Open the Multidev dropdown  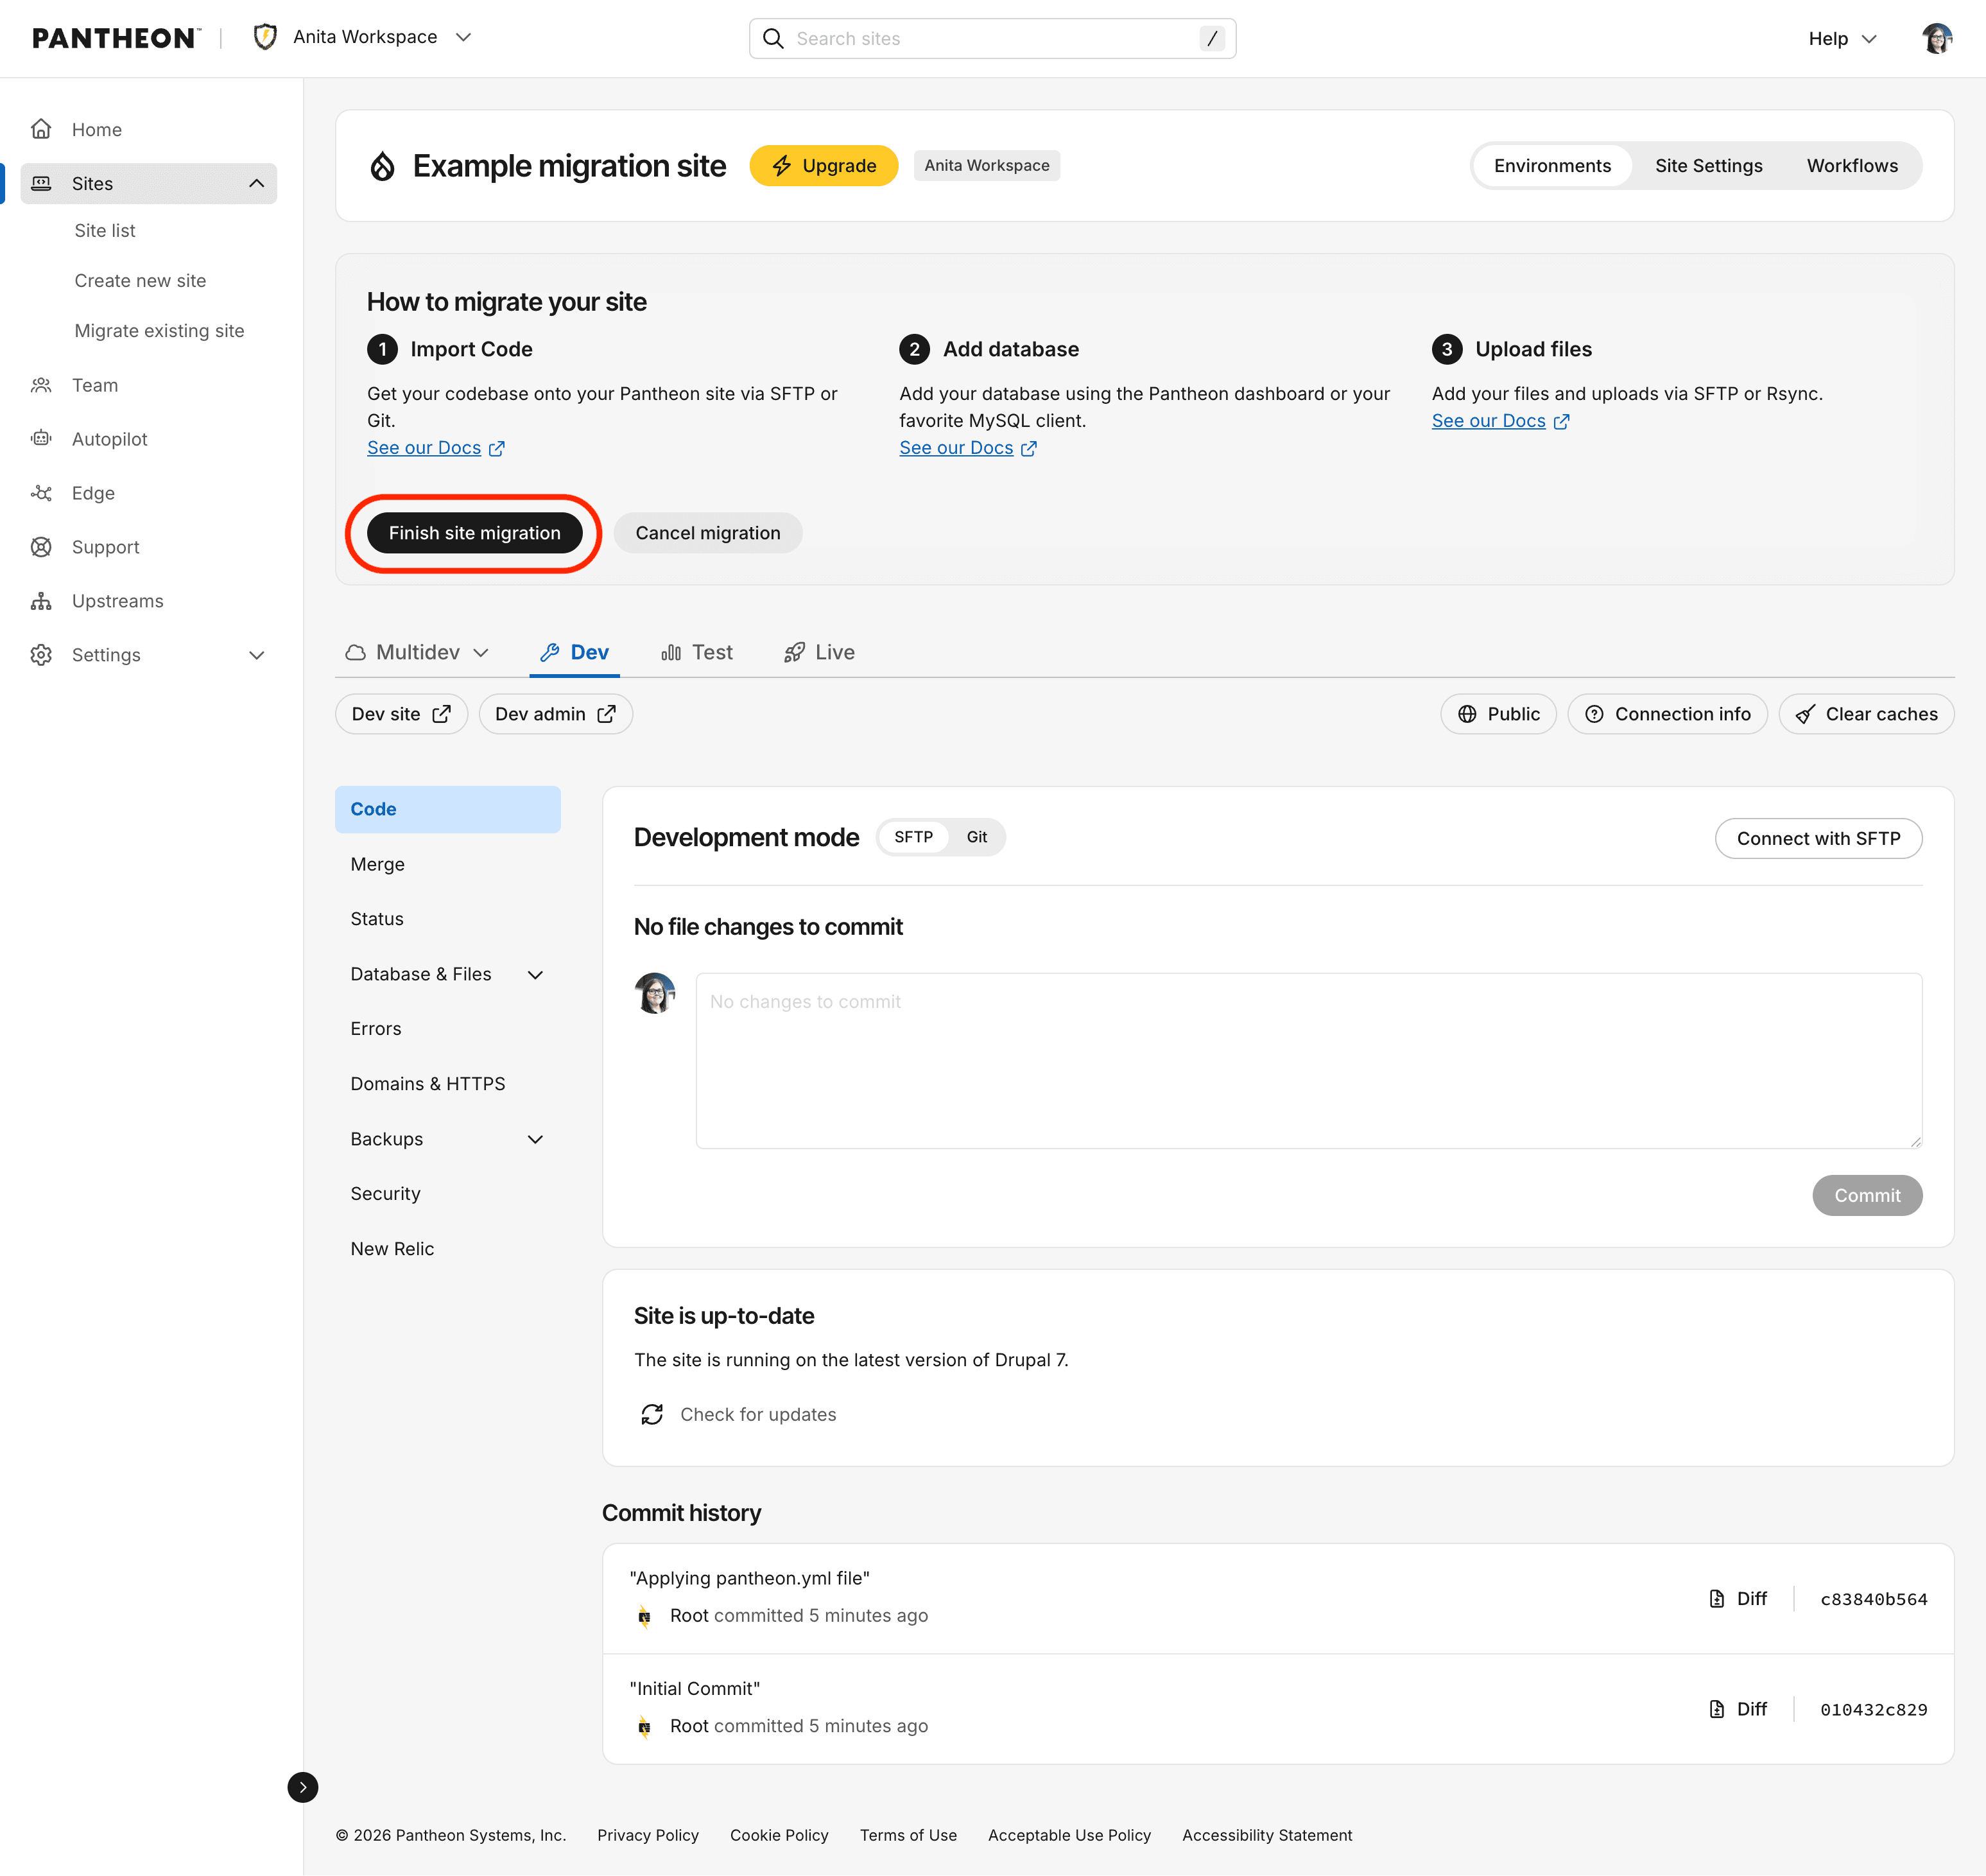pyautogui.click(x=417, y=652)
